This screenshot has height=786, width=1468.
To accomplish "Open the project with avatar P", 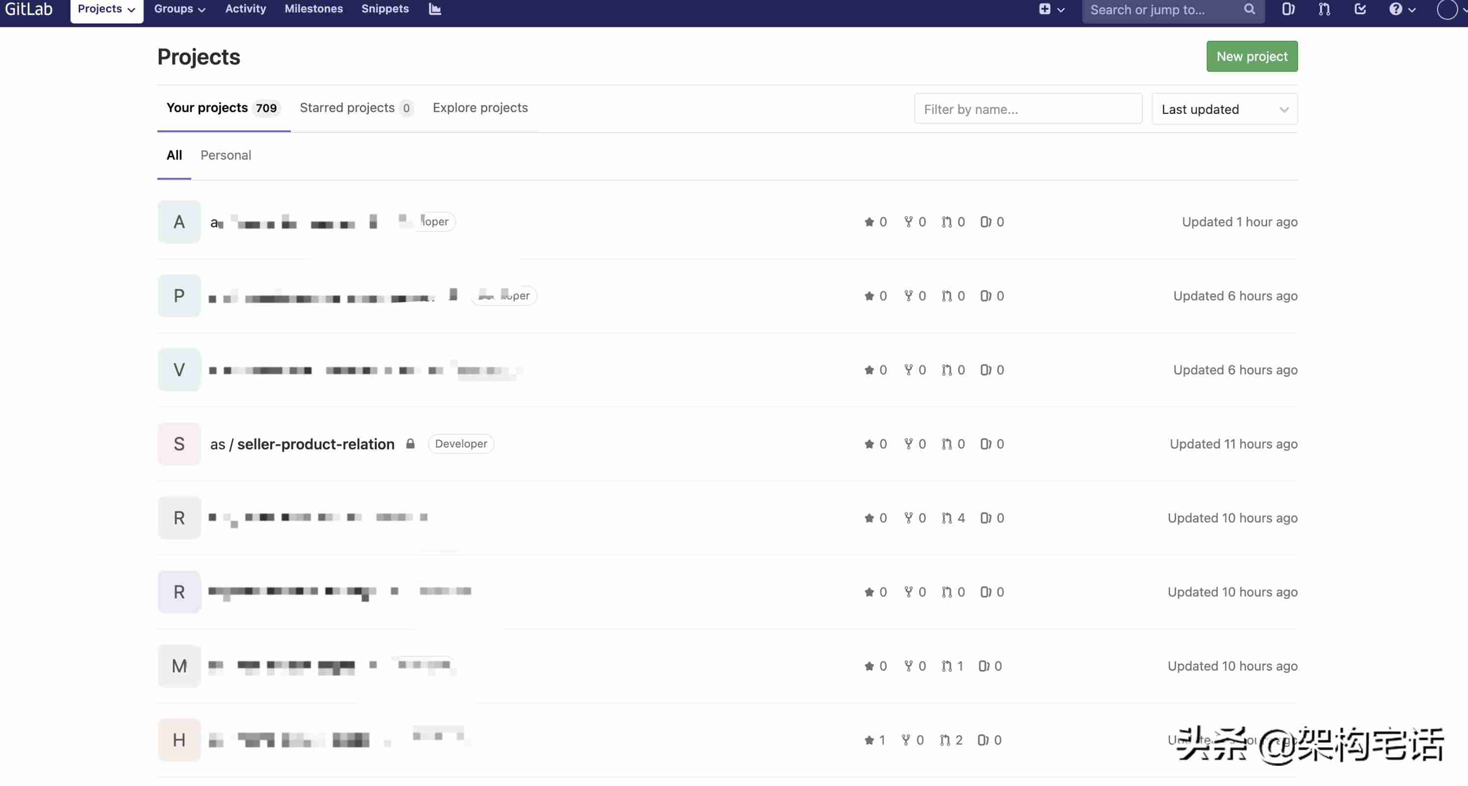I will click(x=179, y=296).
